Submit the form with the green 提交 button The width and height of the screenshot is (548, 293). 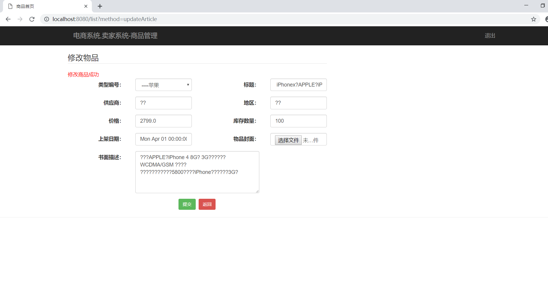(x=187, y=204)
